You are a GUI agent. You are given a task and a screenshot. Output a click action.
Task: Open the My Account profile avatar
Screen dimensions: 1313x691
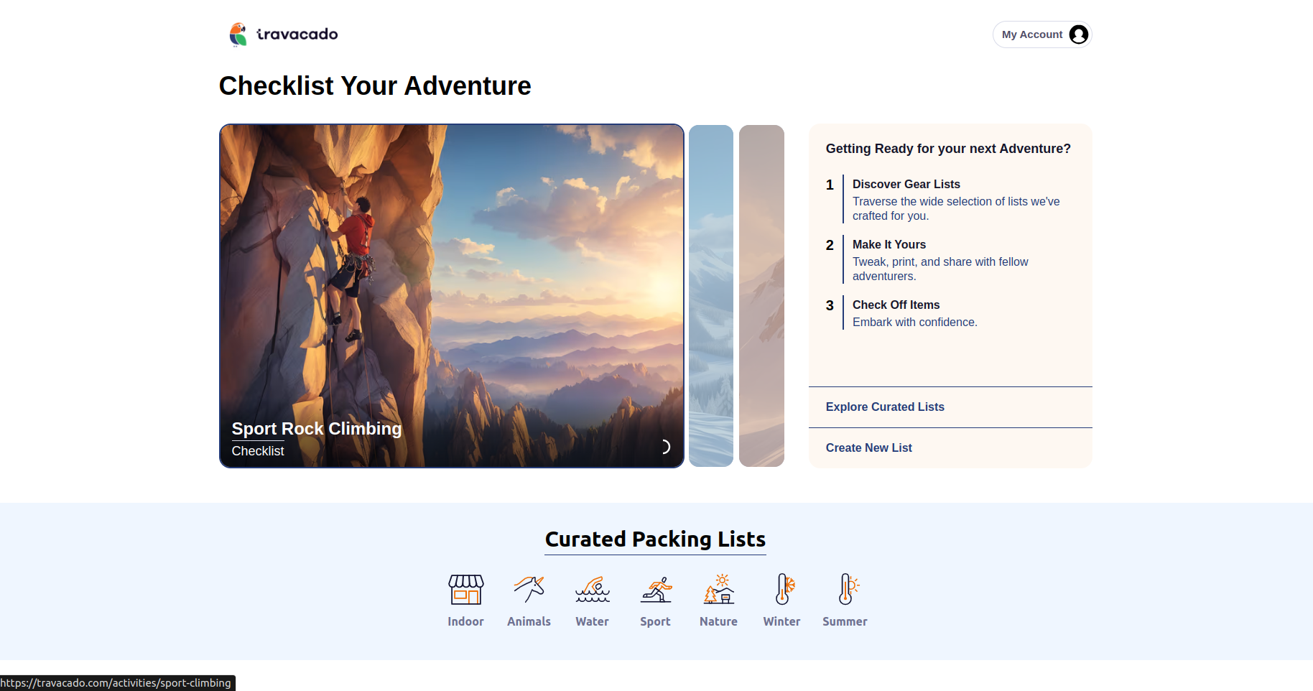[1078, 34]
